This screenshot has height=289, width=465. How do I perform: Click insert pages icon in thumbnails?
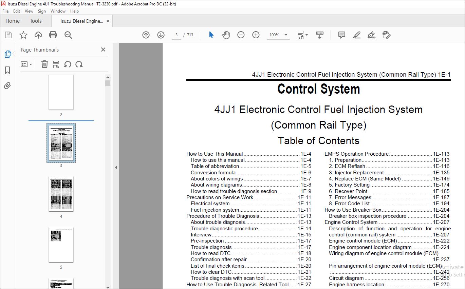pos(56,64)
